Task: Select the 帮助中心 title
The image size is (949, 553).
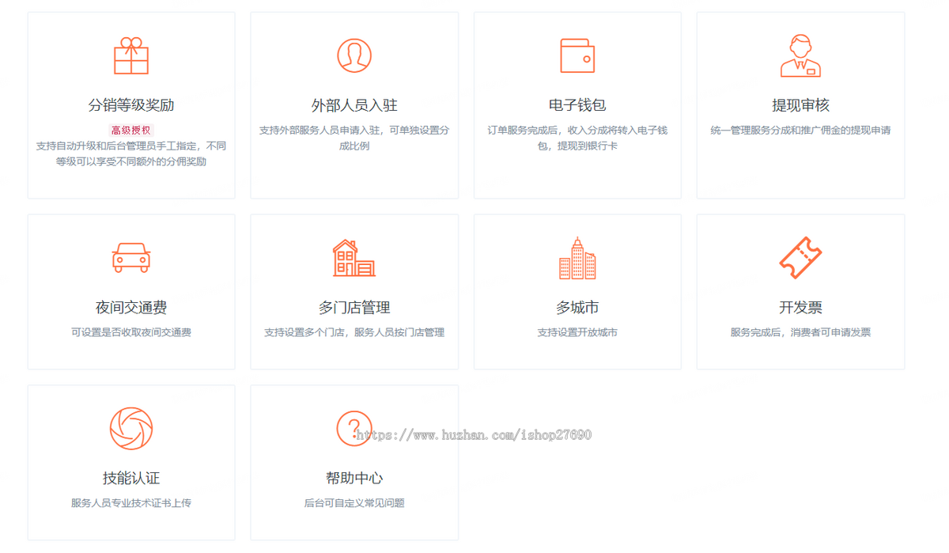Action: click(354, 479)
